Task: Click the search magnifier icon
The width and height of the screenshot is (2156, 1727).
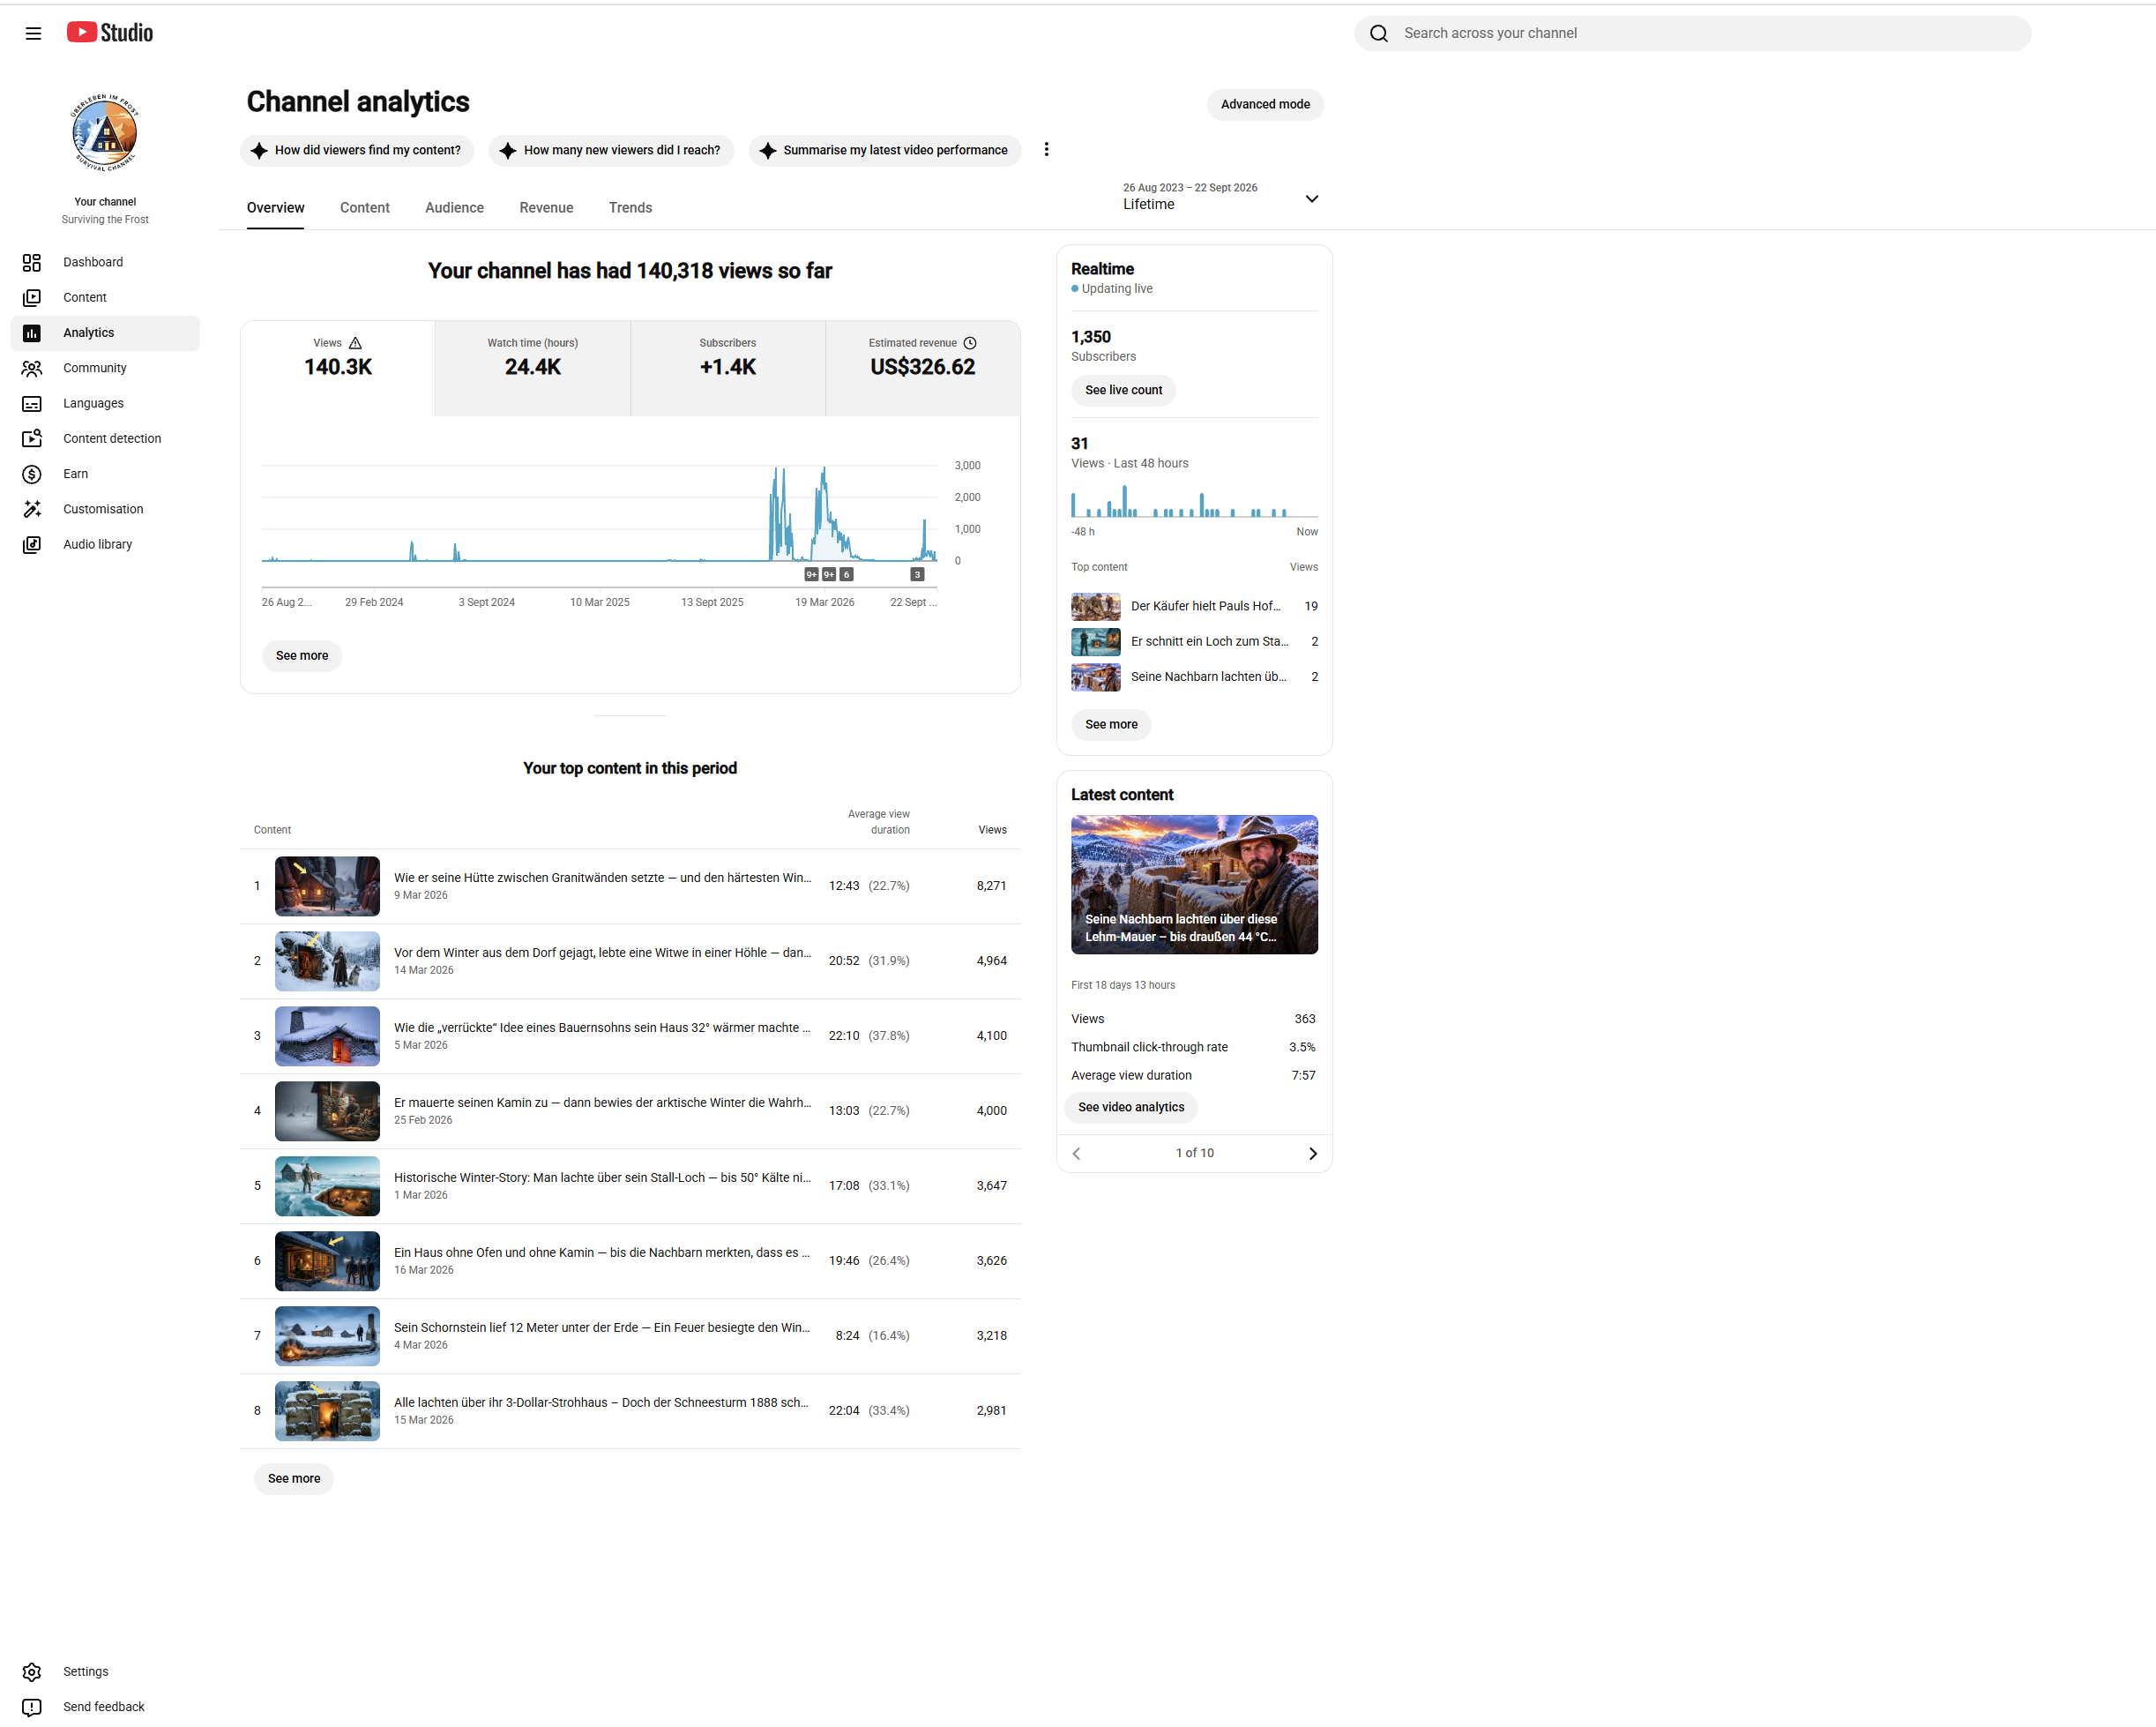Action: coord(1379,33)
